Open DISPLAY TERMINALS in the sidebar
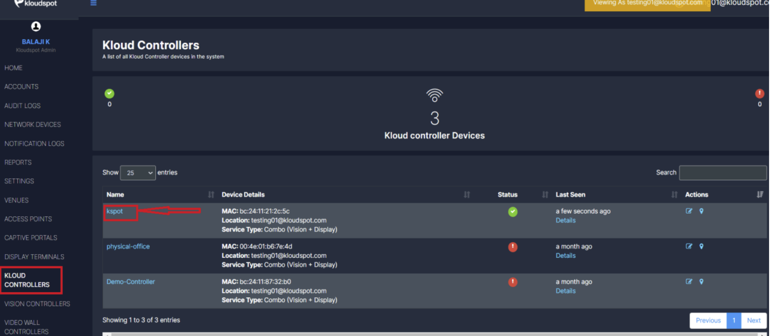The height and width of the screenshot is (336, 770). click(x=34, y=257)
